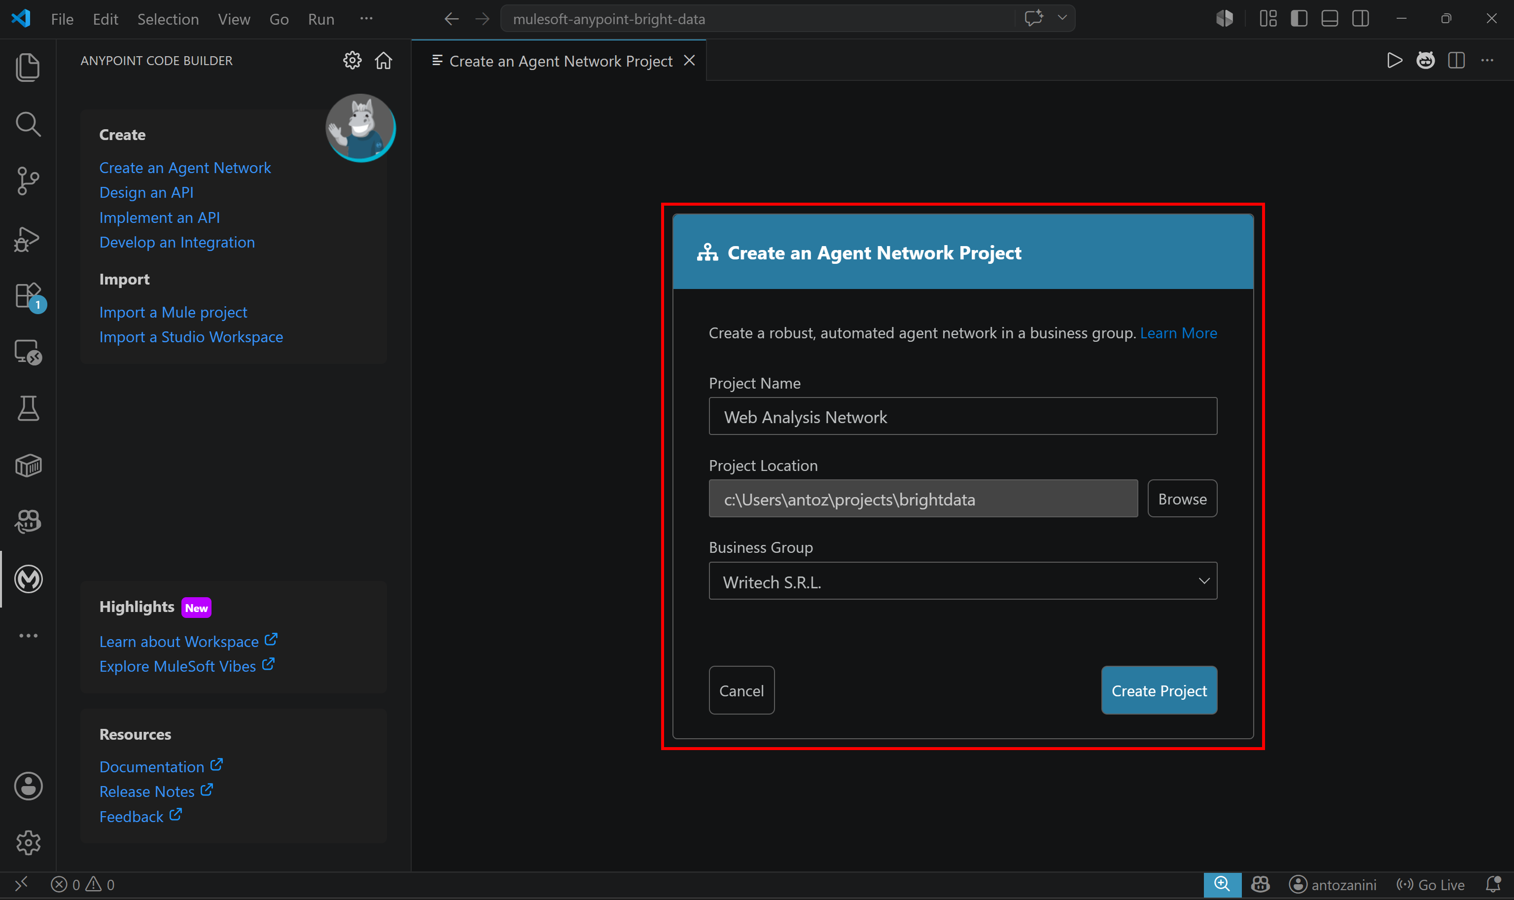Open the Search view in activity bar

(x=28, y=124)
